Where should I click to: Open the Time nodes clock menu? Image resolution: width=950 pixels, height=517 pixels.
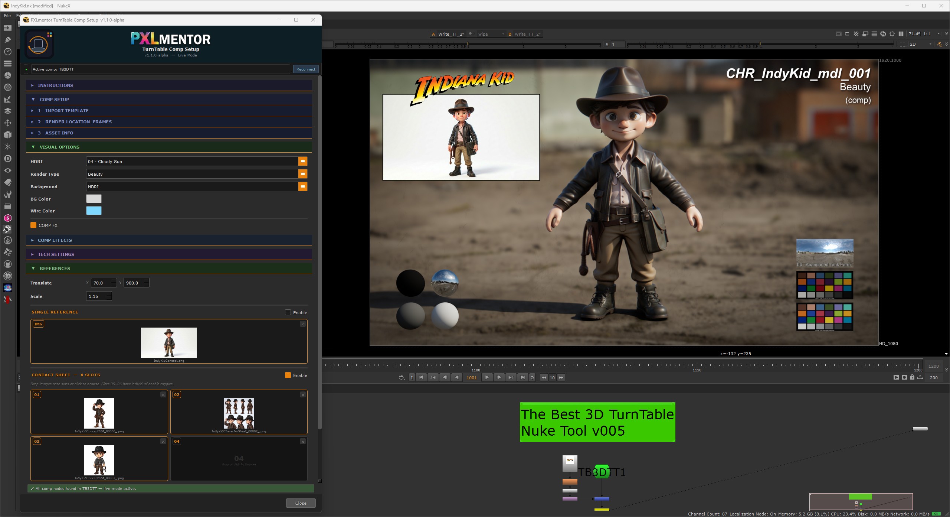click(x=7, y=51)
